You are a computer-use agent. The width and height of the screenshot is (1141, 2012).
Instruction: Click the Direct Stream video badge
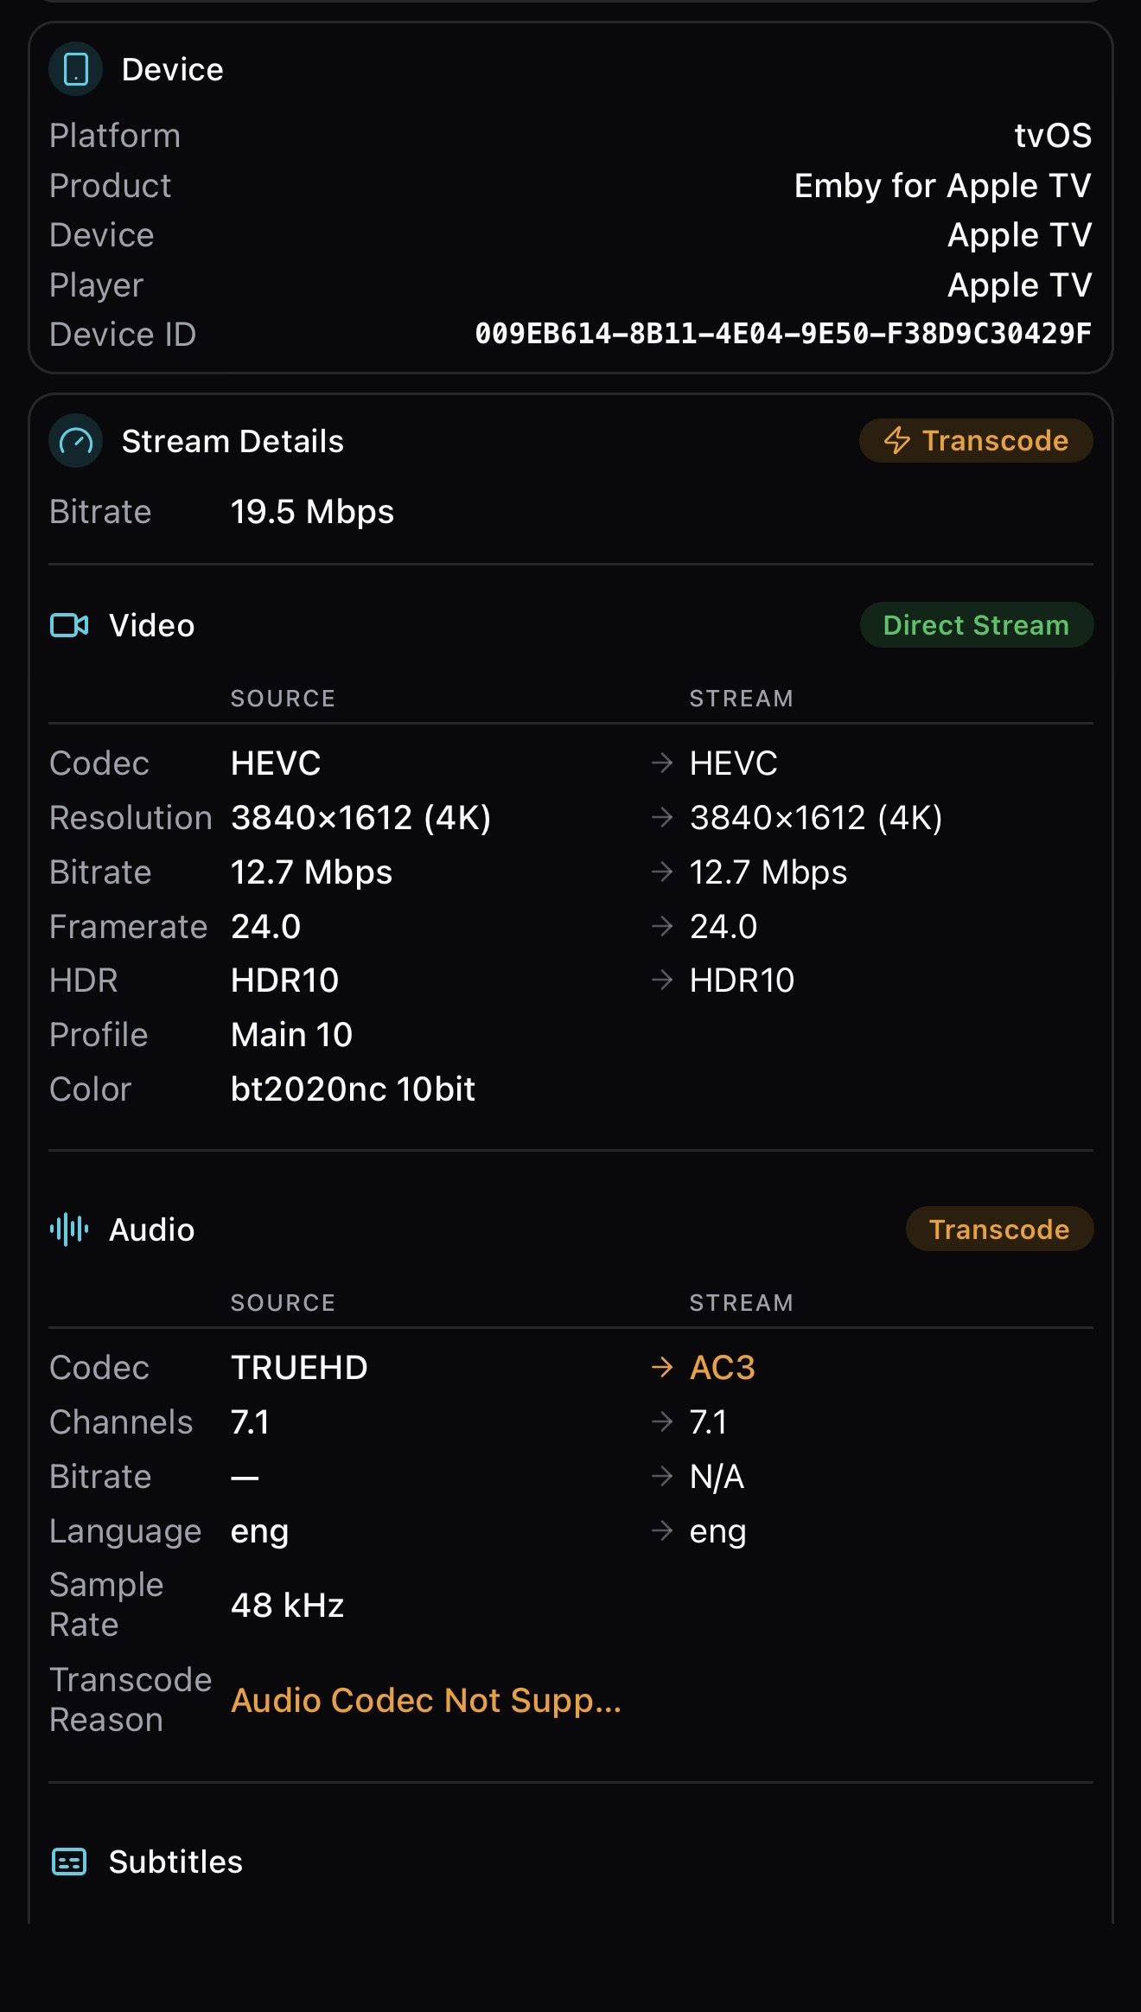tap(976, 625)
